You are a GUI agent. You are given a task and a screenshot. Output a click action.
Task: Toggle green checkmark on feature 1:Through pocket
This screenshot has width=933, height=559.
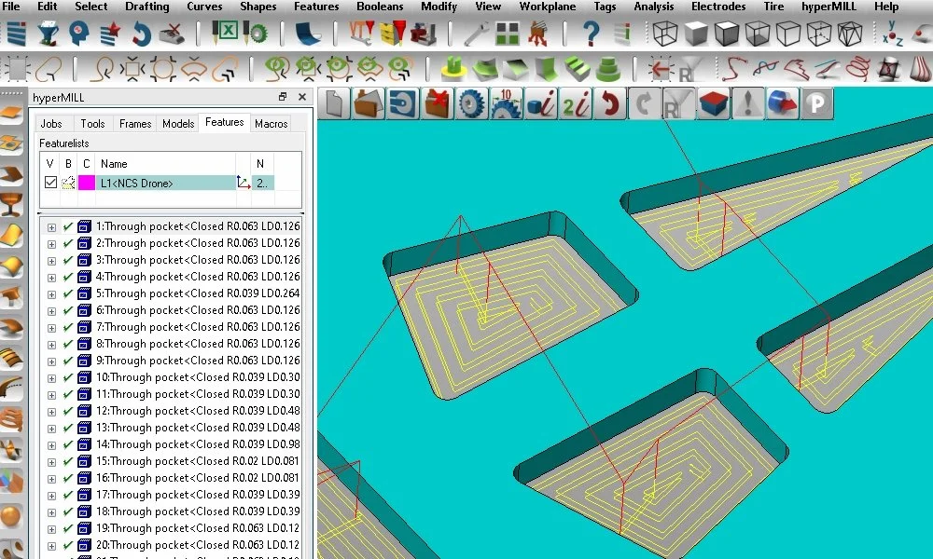click(68, 226)
